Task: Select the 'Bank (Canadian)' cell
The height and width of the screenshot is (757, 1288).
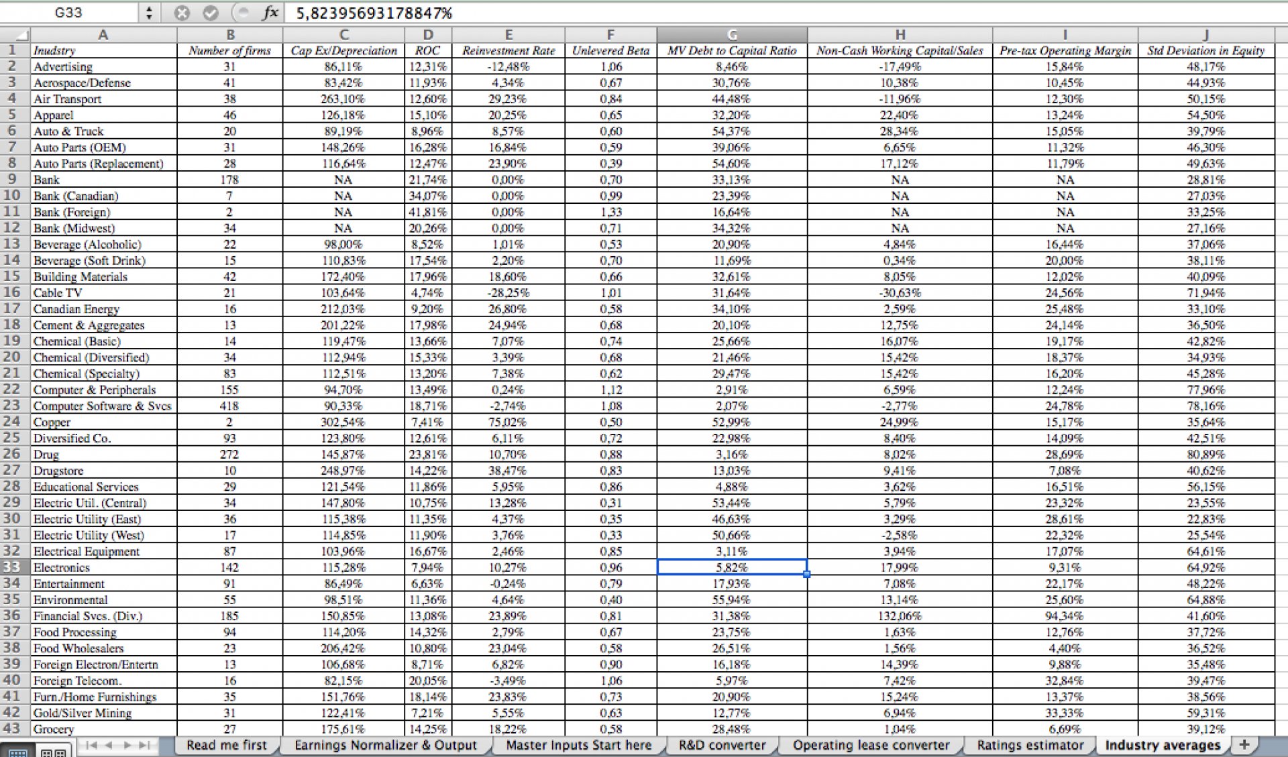Action: coord(103,196)
